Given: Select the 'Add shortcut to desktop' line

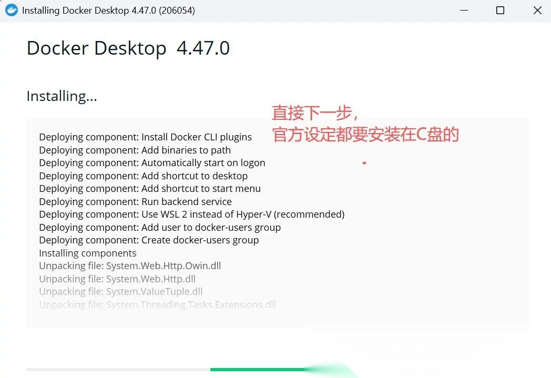Looking at the screenshot, I should 144,176.
